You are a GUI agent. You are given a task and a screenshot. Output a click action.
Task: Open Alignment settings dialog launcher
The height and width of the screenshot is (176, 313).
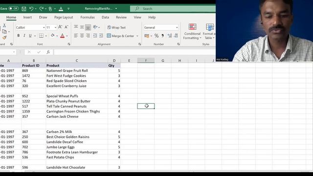point(139,44)
